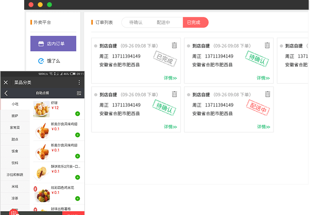Screen dimensions: 310x215
Task: Select the 米线 category
Action: coord(15,186)
